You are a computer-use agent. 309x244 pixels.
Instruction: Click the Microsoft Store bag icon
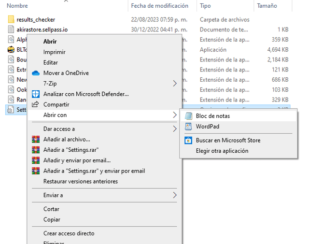pos(188,141)
